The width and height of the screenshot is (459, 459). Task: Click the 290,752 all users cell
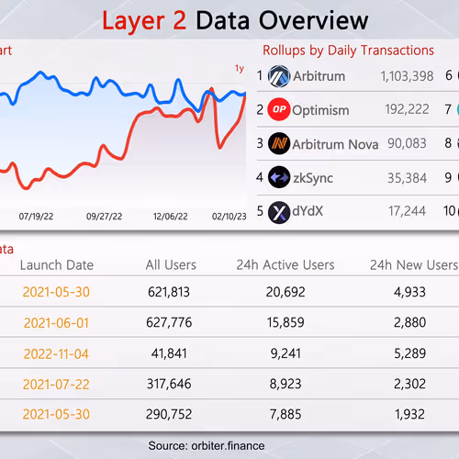[169, 415]
